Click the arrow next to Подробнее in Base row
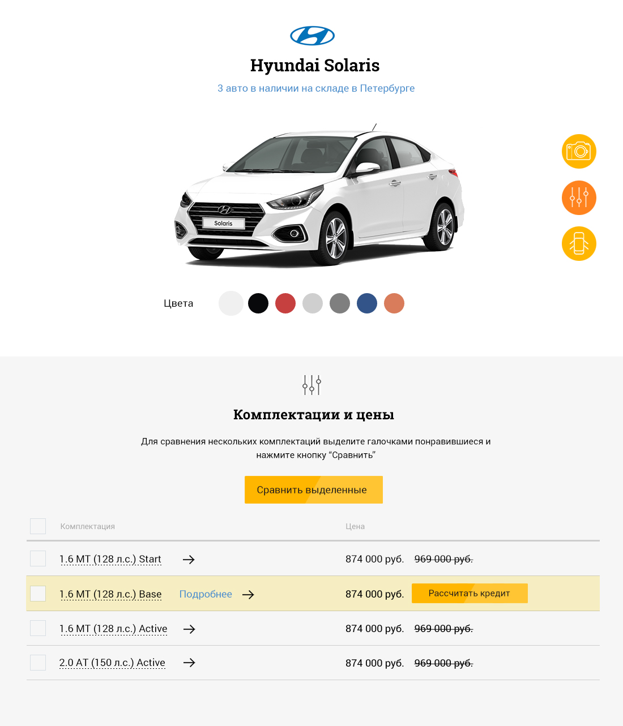Screen dimensions: 623x726 coord(248,594)
